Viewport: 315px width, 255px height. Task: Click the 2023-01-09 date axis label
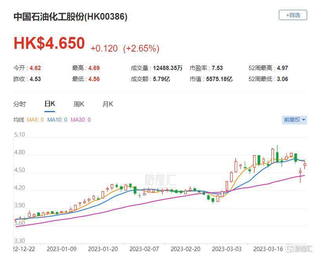62,249
